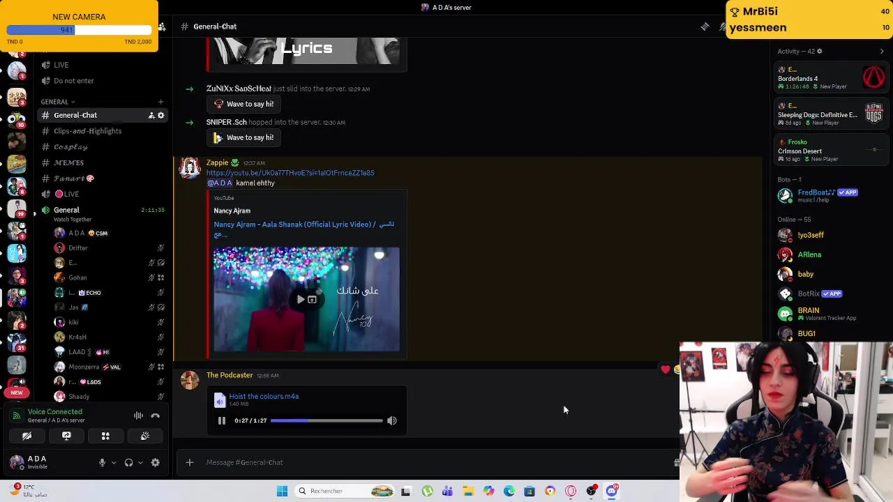Disconnect from the voice channel
The height and width of the screenshot is (502, 893).
tap(156, 416)
